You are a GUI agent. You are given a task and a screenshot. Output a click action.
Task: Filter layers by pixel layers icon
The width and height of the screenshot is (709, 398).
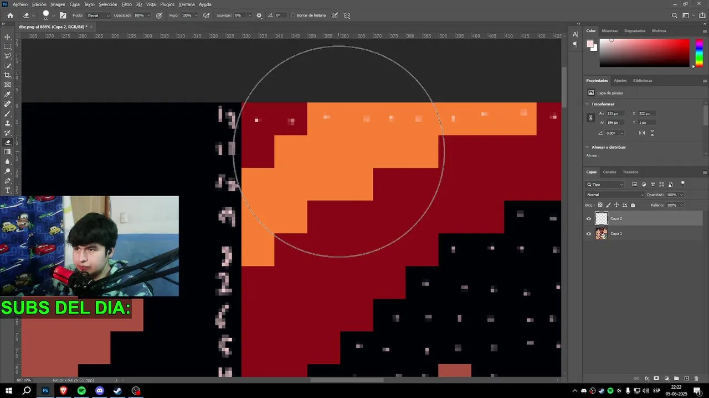pyautogui.click(x=635, y=185)
